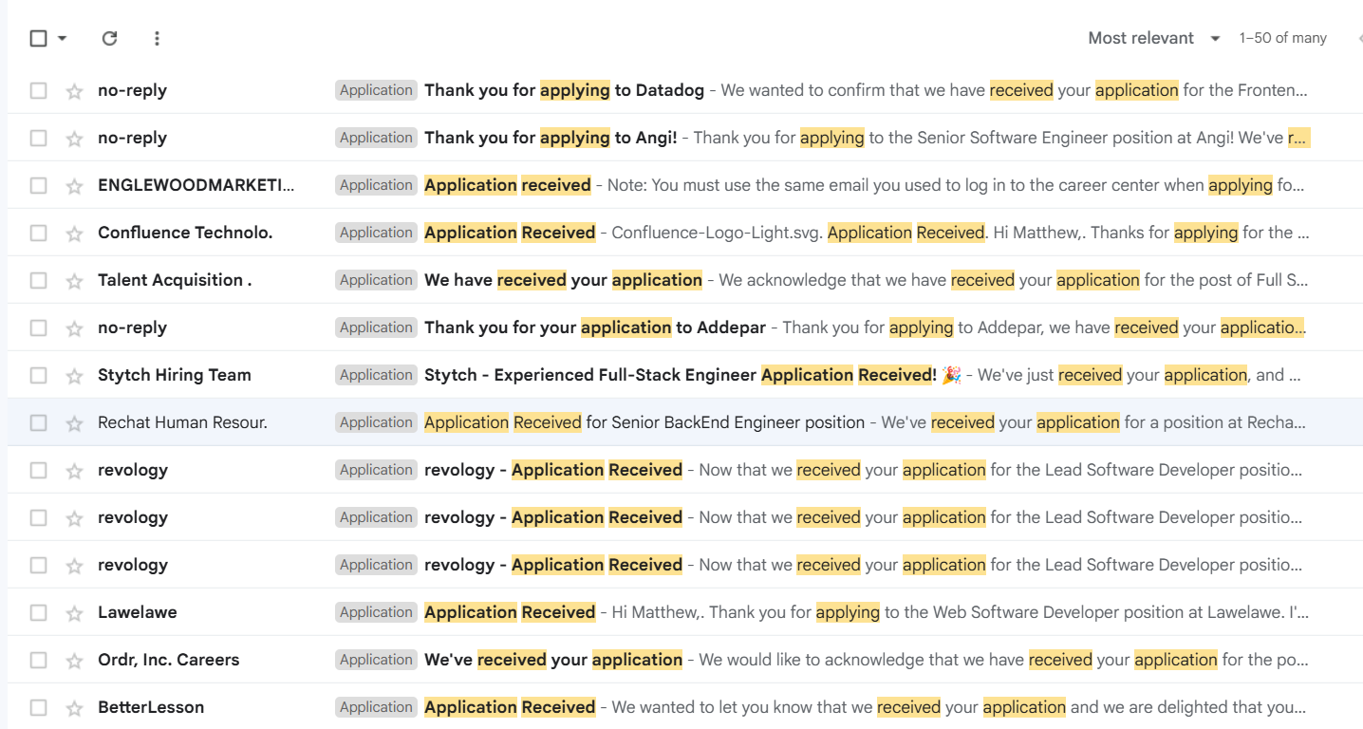Star the email from Datadog
The height and width of the screenshot is (729, 1363).
tap(73, 89)
